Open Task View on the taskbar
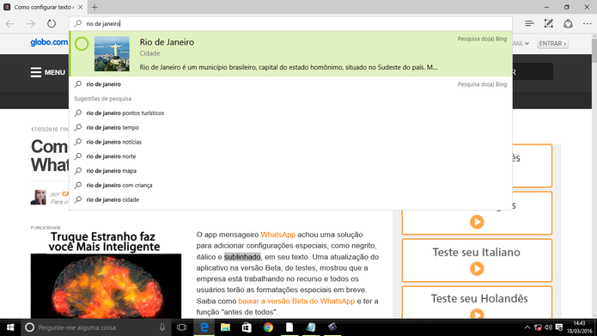This screenshot has height=336, width=597. point(181,327)
